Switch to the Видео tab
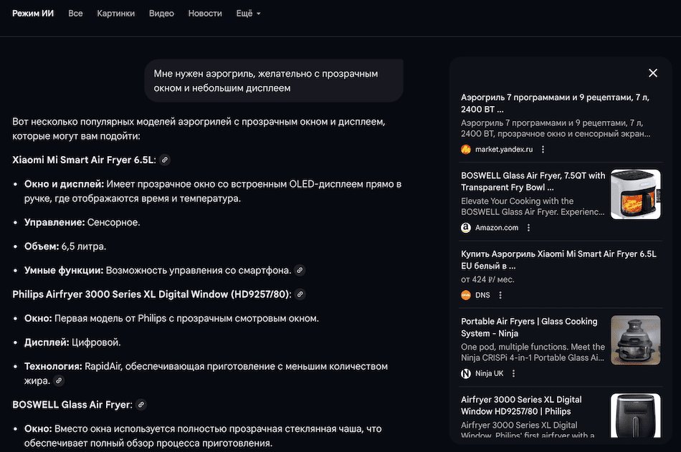Image resolution: width=681 pixels, height=452 pixels. (161, 14)
